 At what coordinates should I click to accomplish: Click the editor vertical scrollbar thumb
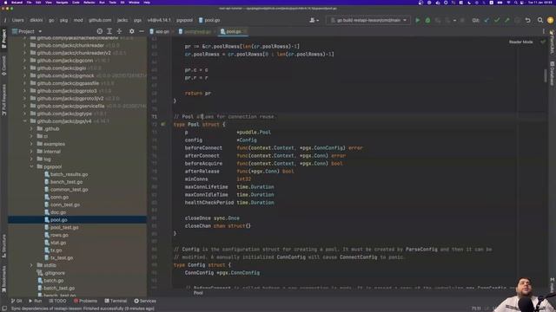click(546, 75)
